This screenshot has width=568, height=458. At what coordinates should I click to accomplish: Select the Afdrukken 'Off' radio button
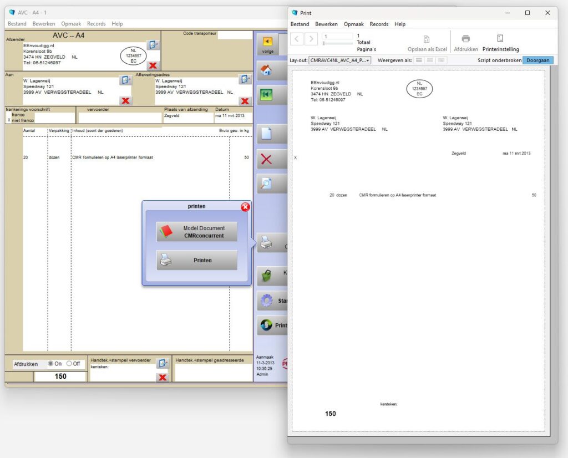(x=69, y=364)
